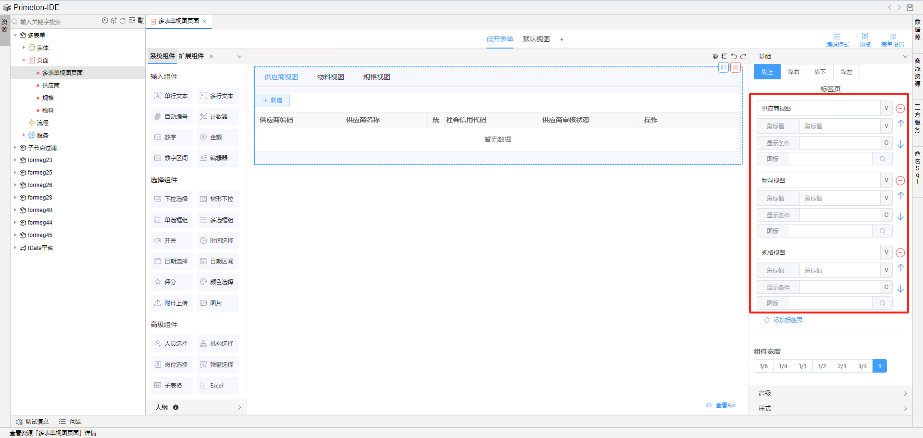Click the redo icon in canvas toolbar
Viewport: 923px width, 438px height.
pyautogui.click(x=743, y=56)
